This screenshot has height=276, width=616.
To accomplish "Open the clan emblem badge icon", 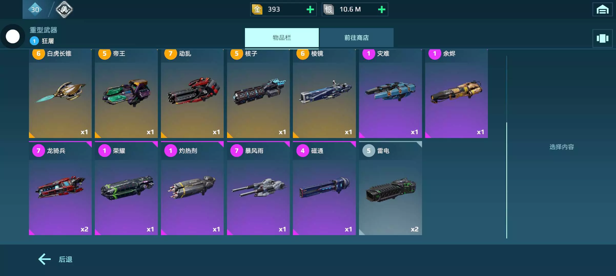I will (64, 9).
